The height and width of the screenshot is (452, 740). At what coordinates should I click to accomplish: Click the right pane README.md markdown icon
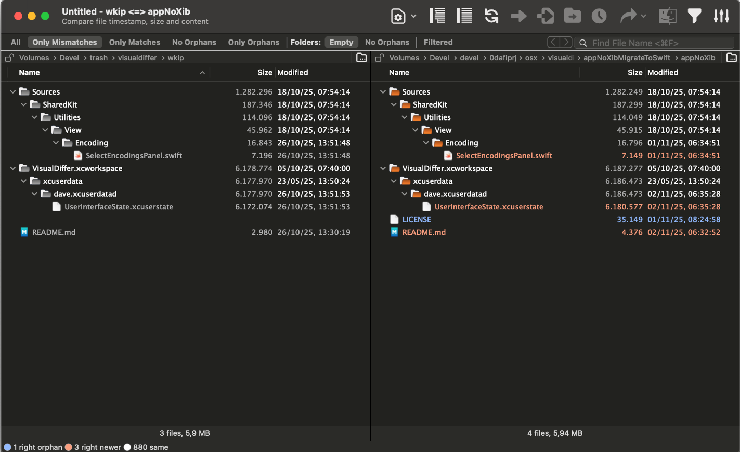click(394, 232)
